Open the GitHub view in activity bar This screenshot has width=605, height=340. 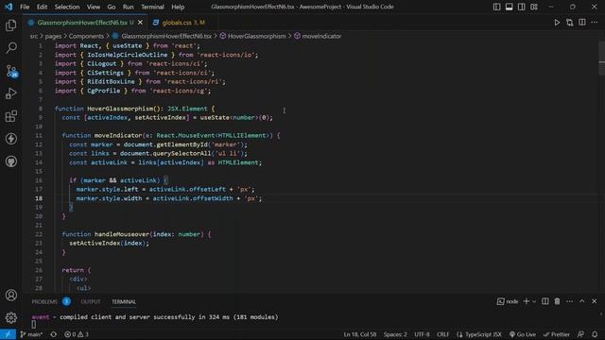(11, 161)
